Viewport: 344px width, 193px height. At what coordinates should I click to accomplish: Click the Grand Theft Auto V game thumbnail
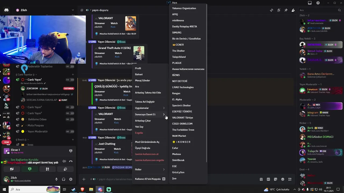coord(139,53)
